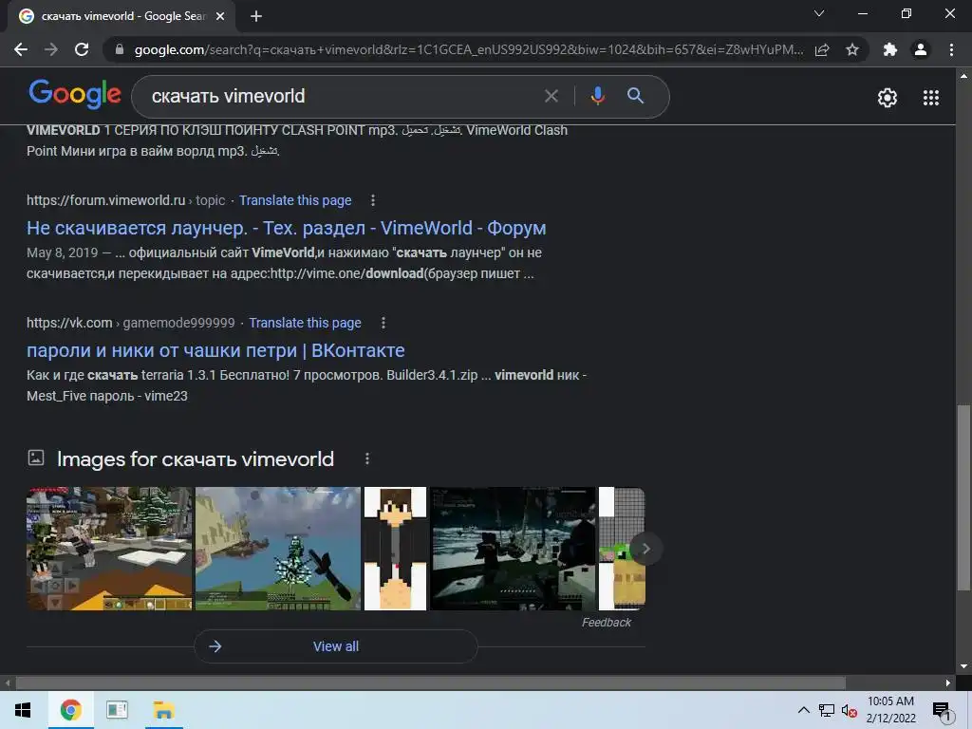Click the muted volume tray icon
Image resolution: width=972 pixels, height=729 pixels.
849,710
